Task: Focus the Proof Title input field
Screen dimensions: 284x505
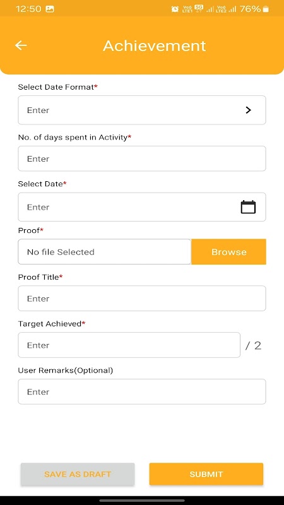Action: (x=142, y=298)
